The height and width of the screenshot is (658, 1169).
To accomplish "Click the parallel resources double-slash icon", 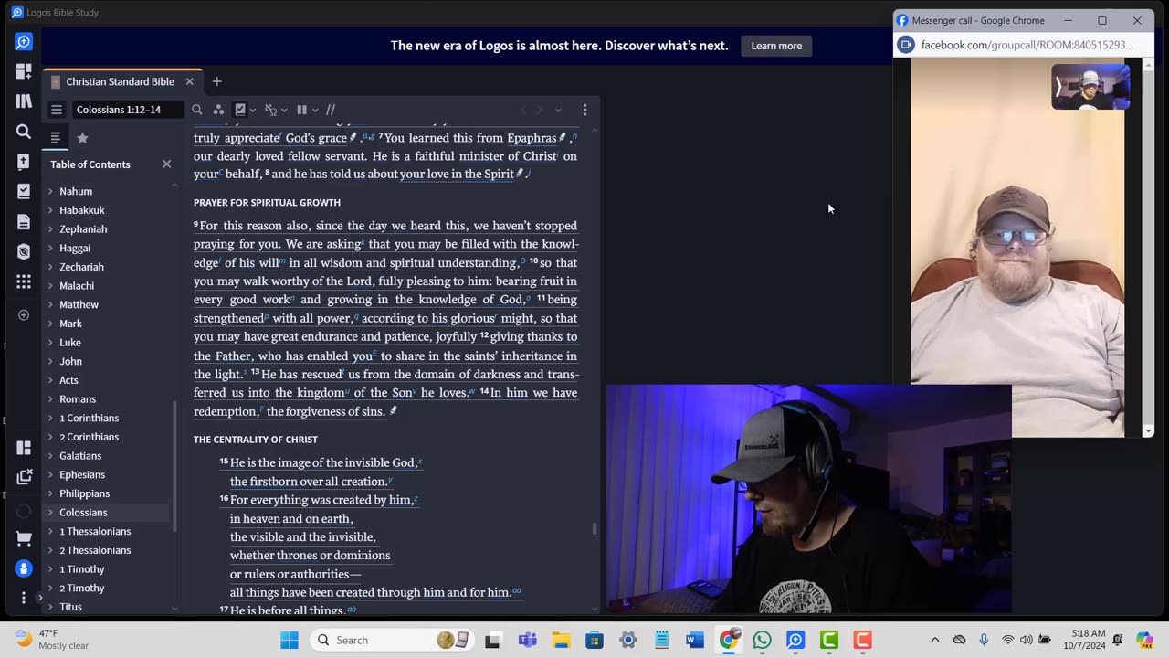I will click(x=331, y=110).
